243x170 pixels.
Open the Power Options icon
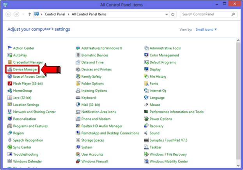[x=146, y=119]
